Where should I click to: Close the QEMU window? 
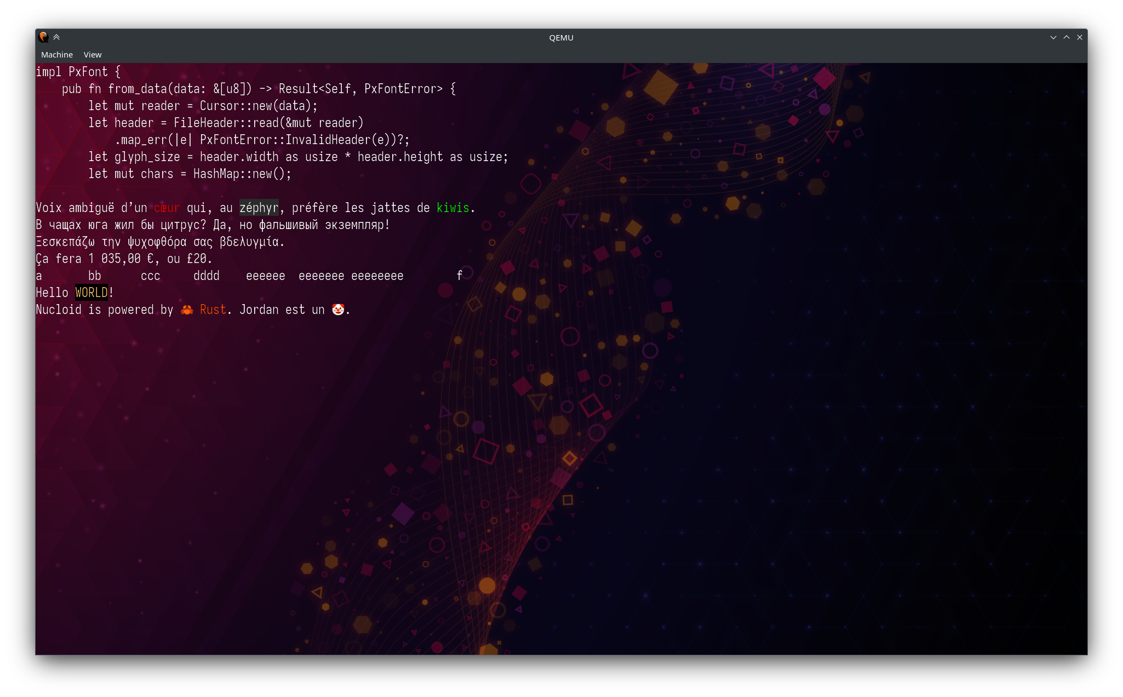[x=1080, y=37]
